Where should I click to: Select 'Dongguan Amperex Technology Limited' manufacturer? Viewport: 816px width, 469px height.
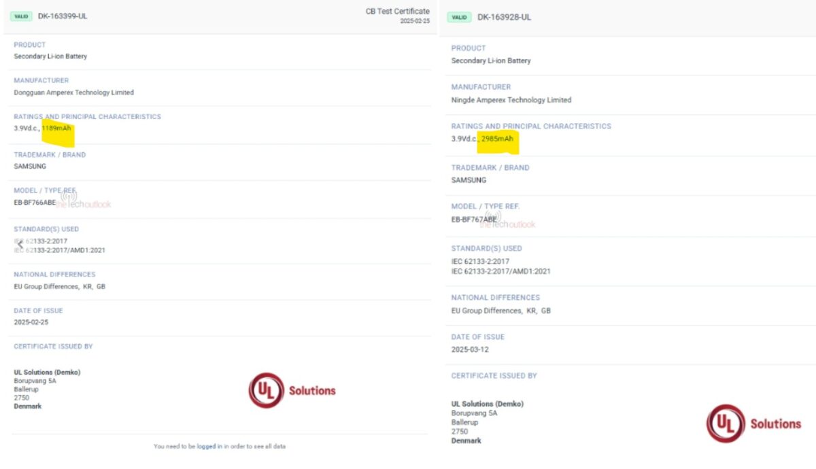pyautogui.click(x=73, y=92)
